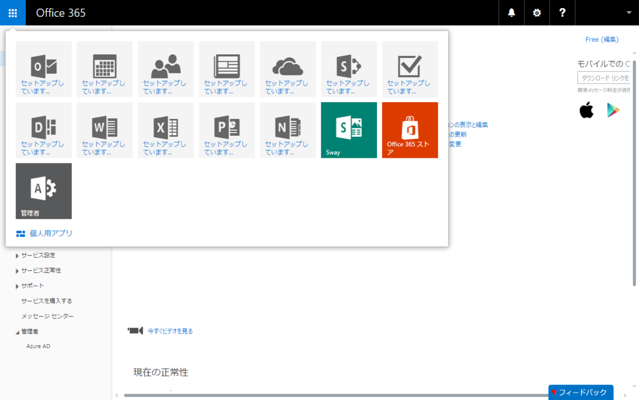
Task: Open the user account dropdown arrow
Action: pyautogui.click(x=629, y=12)
